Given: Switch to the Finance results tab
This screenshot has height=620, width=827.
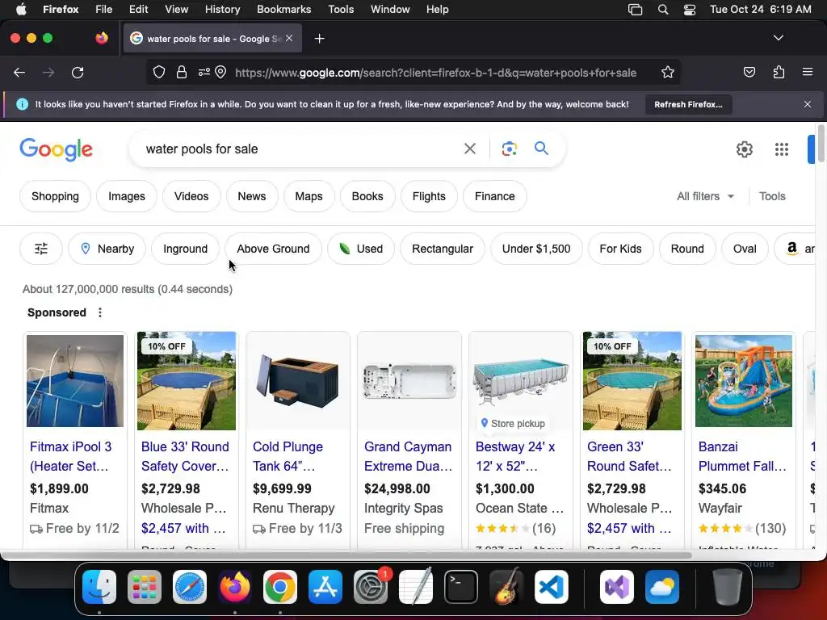Looking at the screenshot, I should (495, 196).
